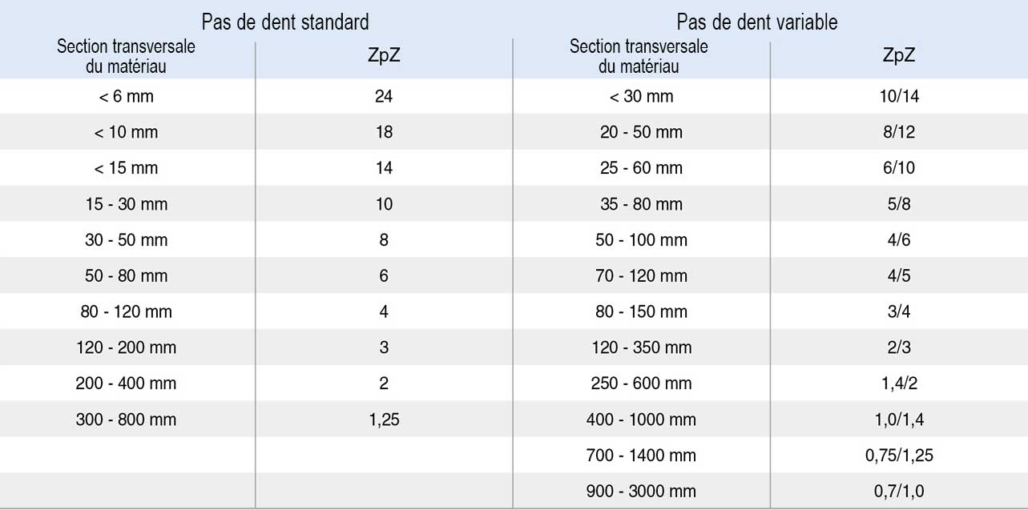Click the '< 30 mm' variable section
This screenshot has height=510, width=1028.
click(x=641, y=97)
